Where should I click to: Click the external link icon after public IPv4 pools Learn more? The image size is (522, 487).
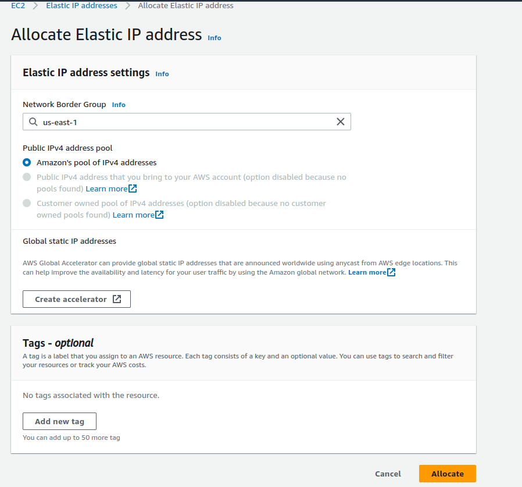pyautogui.click(x=133, y=189)
